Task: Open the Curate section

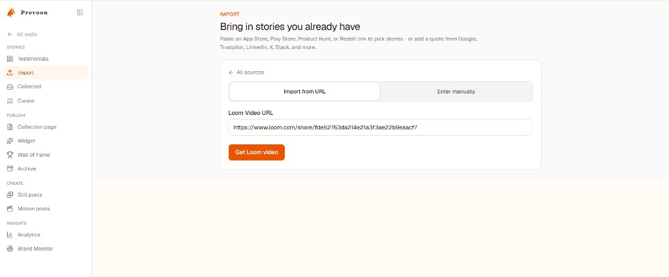Action: [x=46, y=101]
